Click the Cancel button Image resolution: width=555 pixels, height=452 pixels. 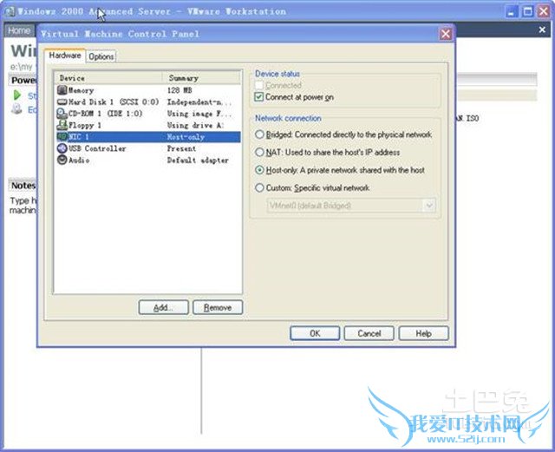pyautogui.click(x=369, y=333)
